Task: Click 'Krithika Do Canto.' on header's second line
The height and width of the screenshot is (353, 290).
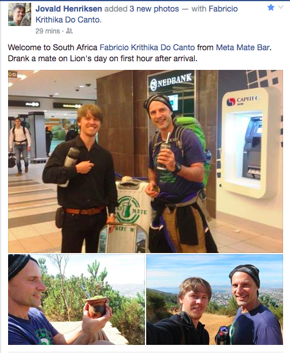Action: (x=68, y=20)
